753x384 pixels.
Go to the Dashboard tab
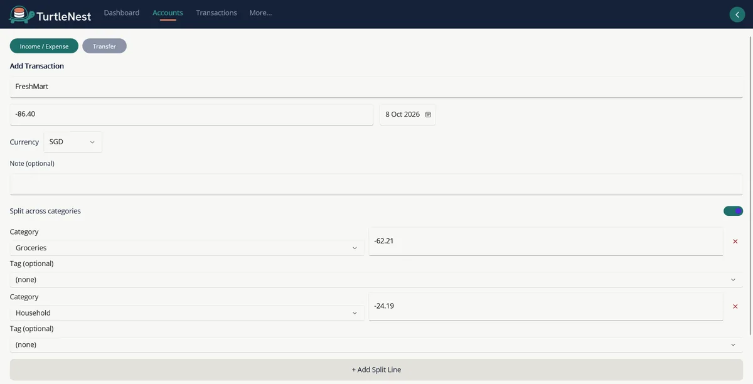pos(122,13)
